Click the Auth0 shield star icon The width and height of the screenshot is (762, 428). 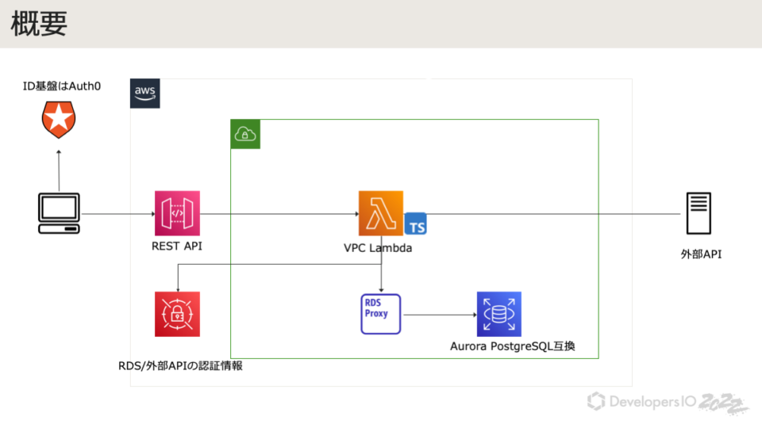[58, 121]
